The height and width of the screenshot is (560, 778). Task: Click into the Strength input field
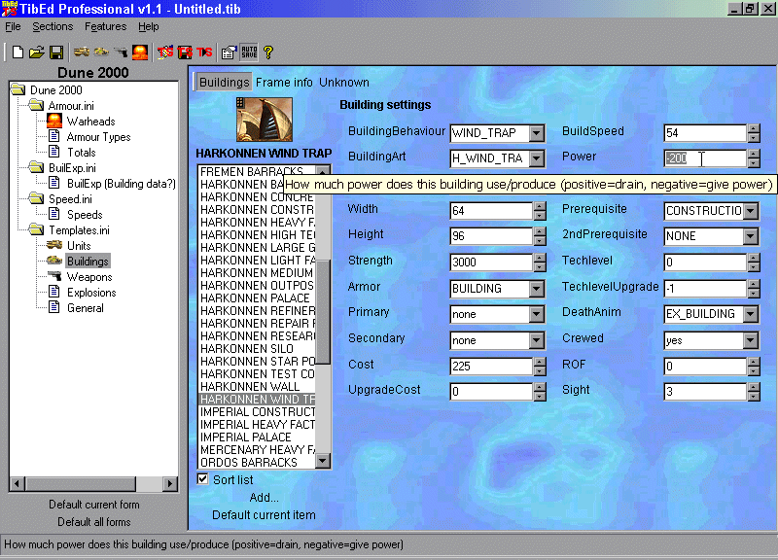point(491,262)
